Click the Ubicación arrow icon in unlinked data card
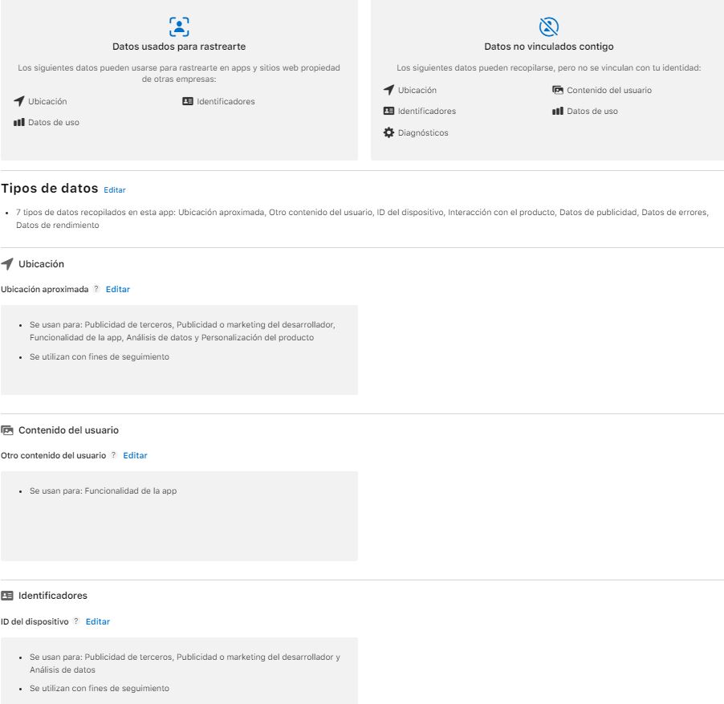 tap(388, 91)
